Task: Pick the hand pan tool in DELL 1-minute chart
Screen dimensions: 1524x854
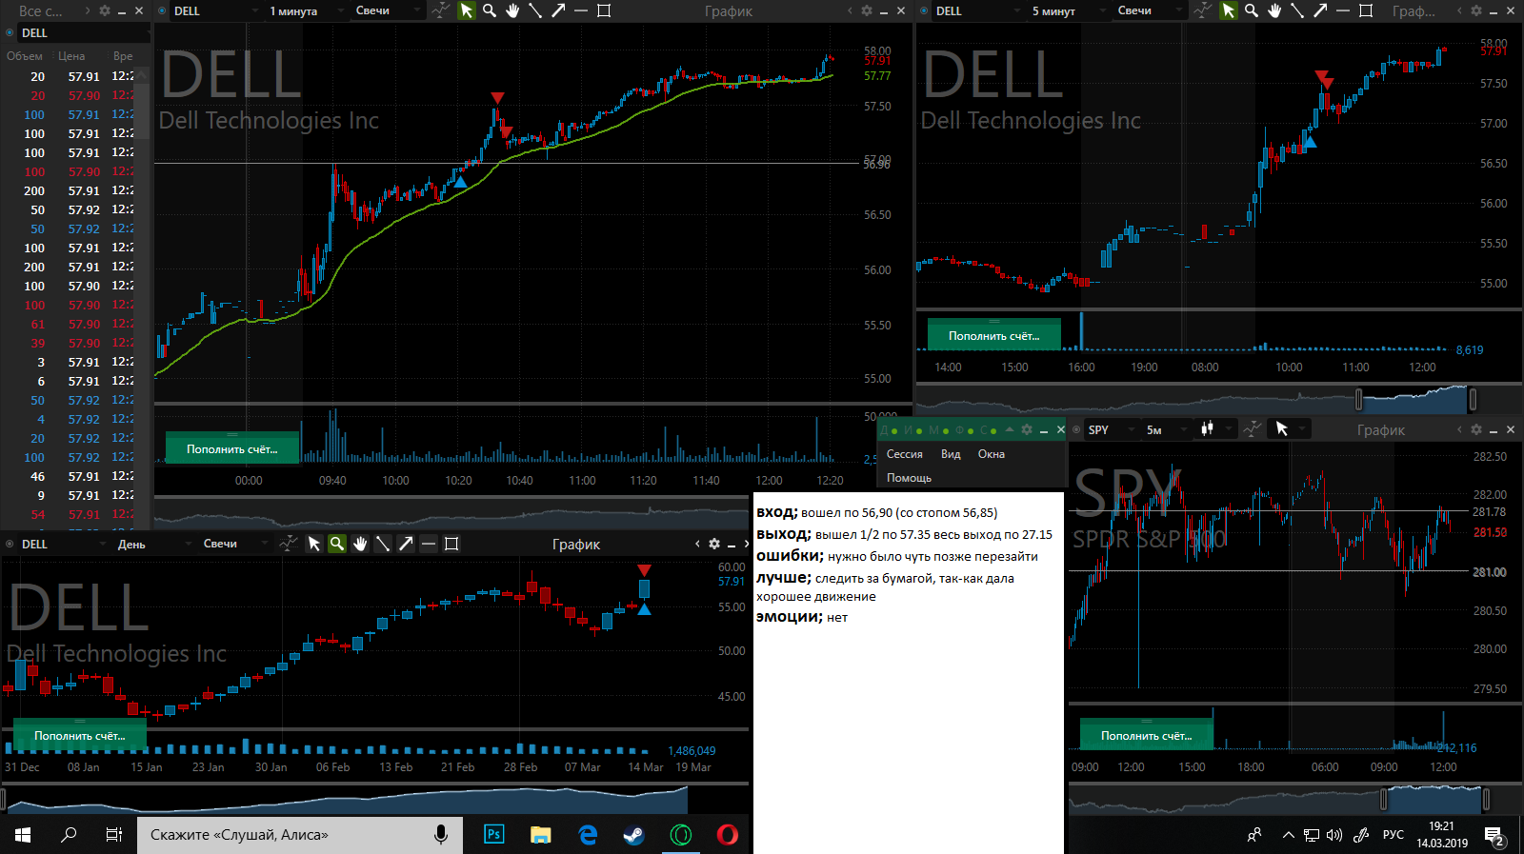Action: point(512,10)
